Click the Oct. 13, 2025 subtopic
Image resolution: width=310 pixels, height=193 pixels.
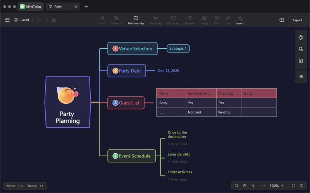168,71
